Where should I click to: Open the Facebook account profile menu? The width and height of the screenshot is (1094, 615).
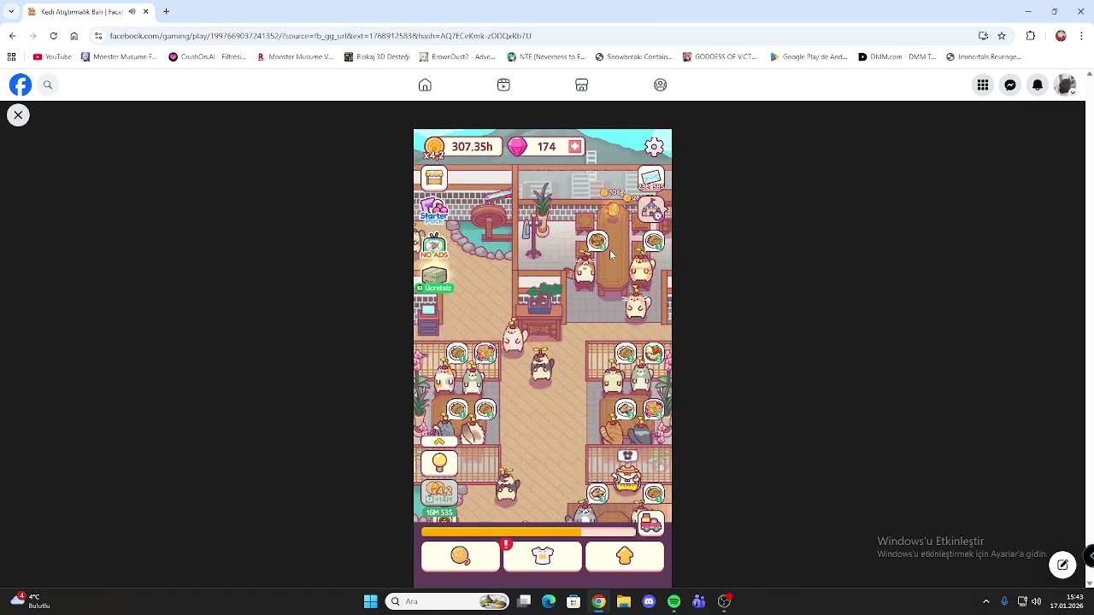(x=1065, y=85)
